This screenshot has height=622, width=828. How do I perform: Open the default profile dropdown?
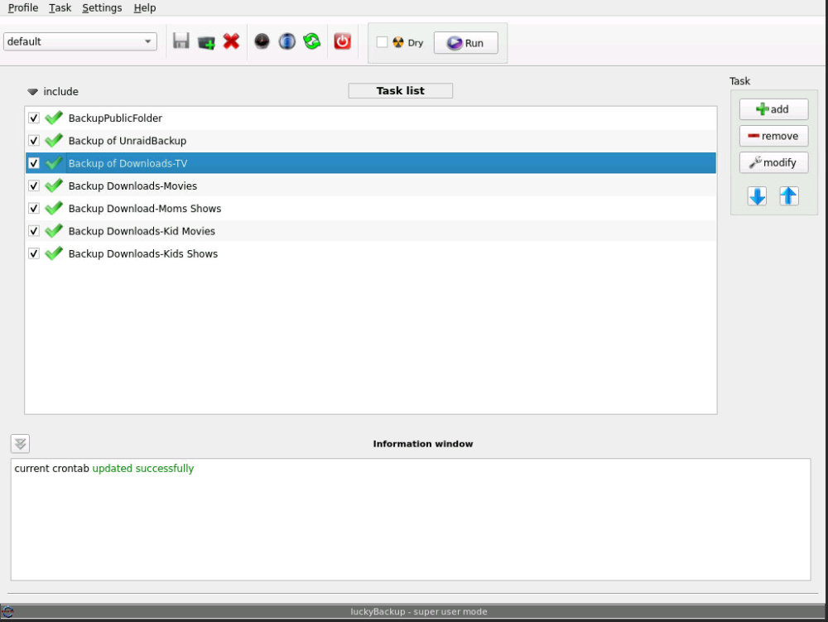point(80,41)
